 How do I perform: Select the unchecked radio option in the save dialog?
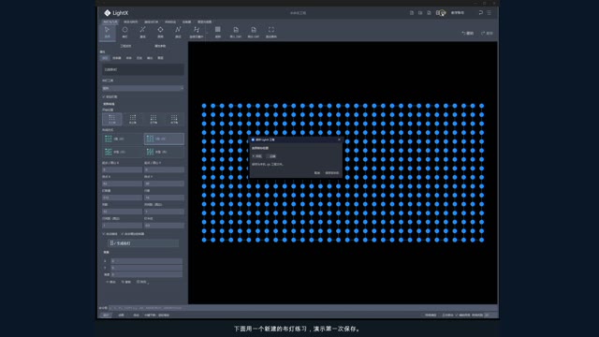tap(271, 156)
